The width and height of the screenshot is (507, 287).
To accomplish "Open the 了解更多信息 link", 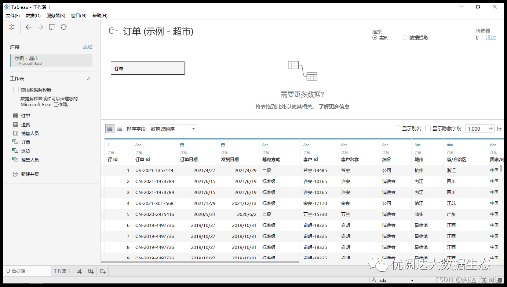I will (x=334, y=107).
